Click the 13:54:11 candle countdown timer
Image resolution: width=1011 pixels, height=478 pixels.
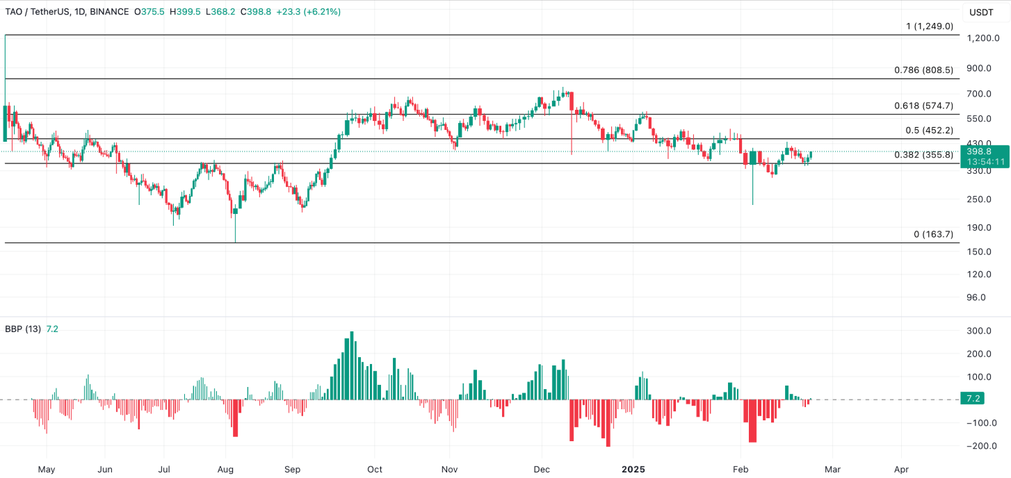point(983,161)
